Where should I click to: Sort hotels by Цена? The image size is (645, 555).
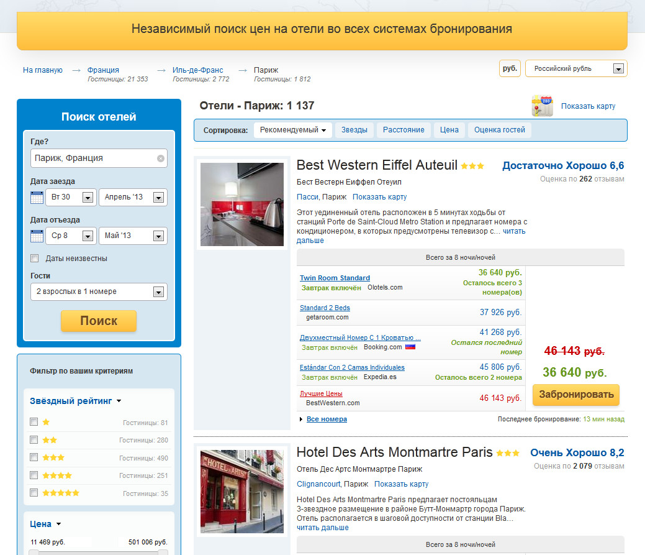(449, 130)
